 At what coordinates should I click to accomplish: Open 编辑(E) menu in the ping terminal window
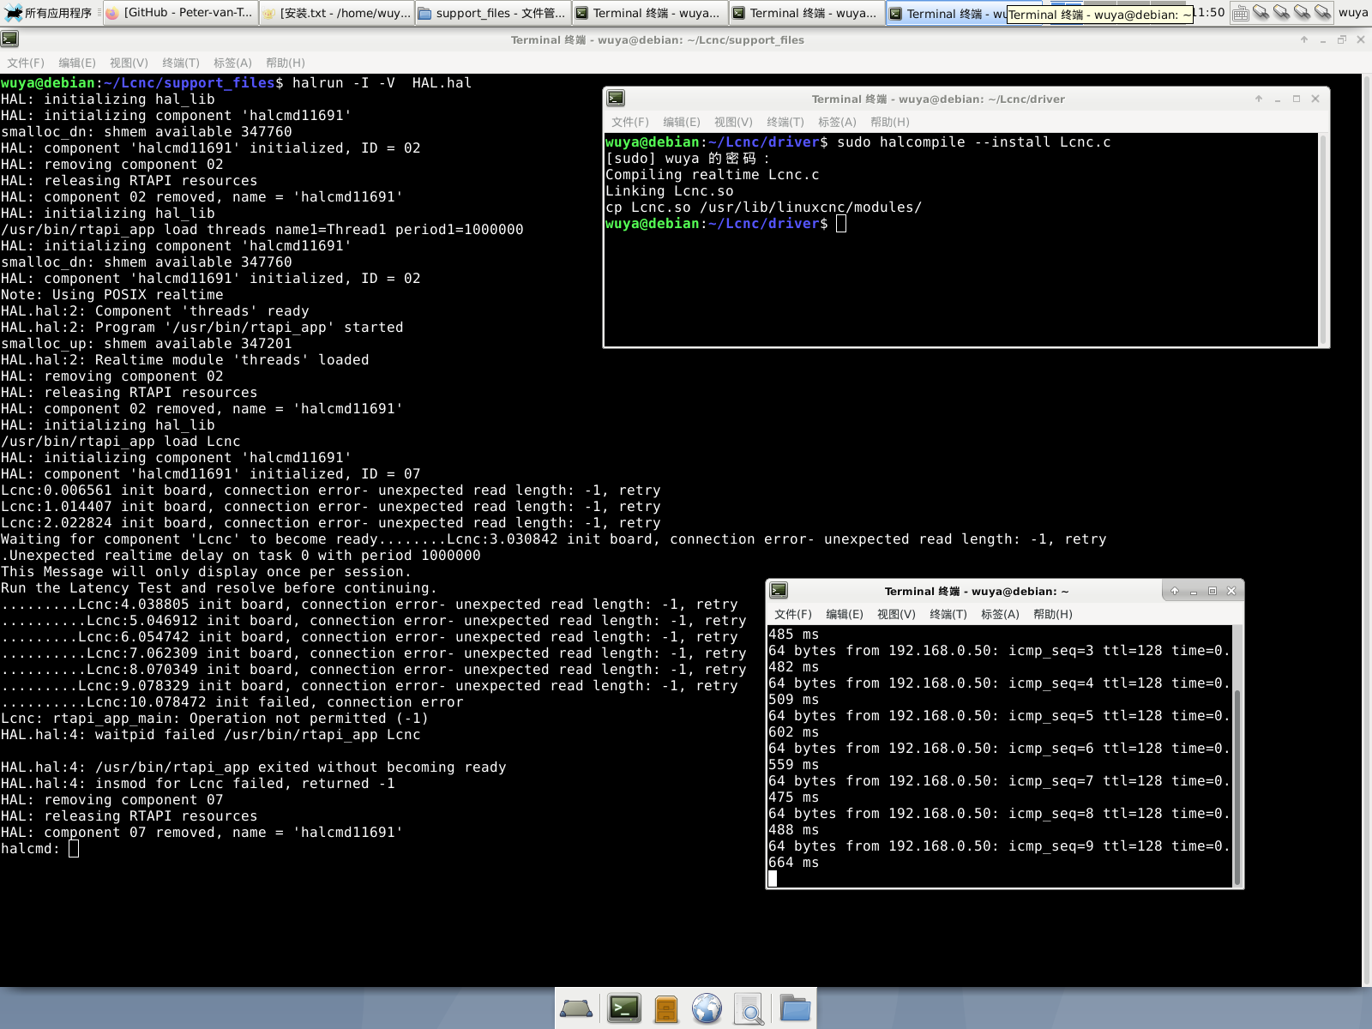[x=845, y=614]
